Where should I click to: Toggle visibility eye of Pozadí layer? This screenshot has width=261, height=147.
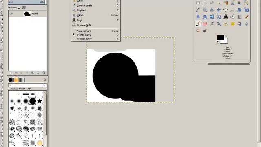coord(11,13)
